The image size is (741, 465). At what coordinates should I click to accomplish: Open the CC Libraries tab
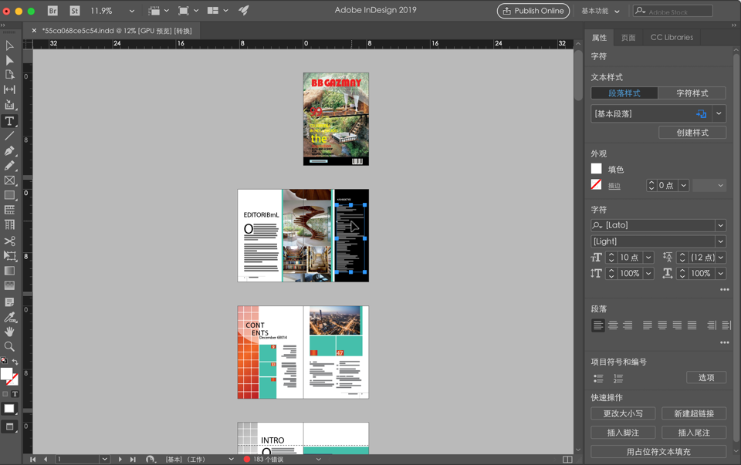(x=672, y=37)
